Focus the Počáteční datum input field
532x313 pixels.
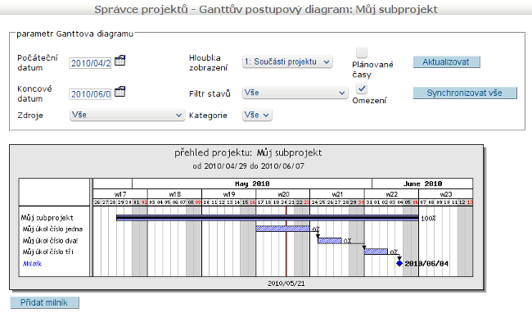pyautogui.click(x=90, y=63)
